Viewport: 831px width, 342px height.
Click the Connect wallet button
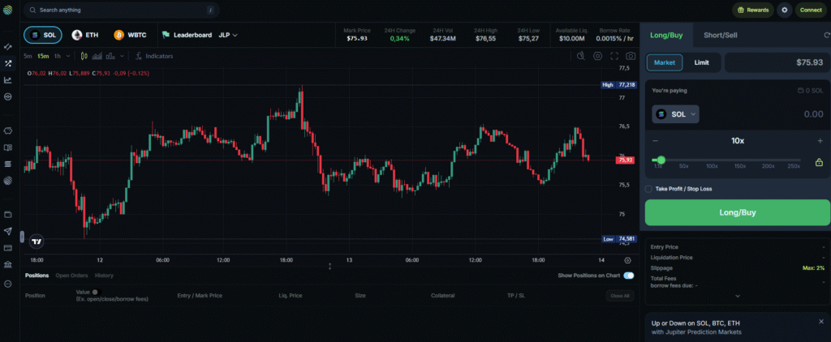coord(811,10)
